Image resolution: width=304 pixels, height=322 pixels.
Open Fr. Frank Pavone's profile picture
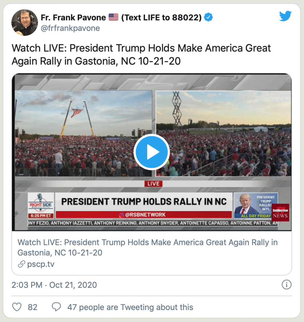pyautogui.click(x=24, y=22)
